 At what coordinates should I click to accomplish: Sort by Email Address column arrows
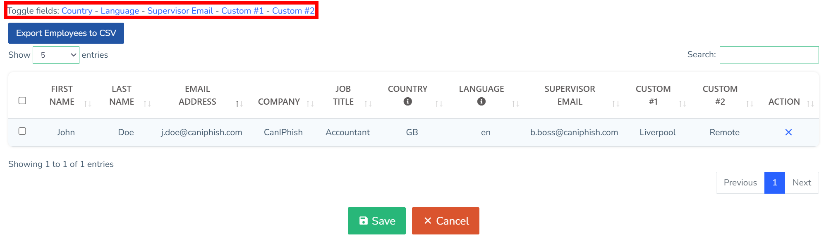click(x=239, y=104)
